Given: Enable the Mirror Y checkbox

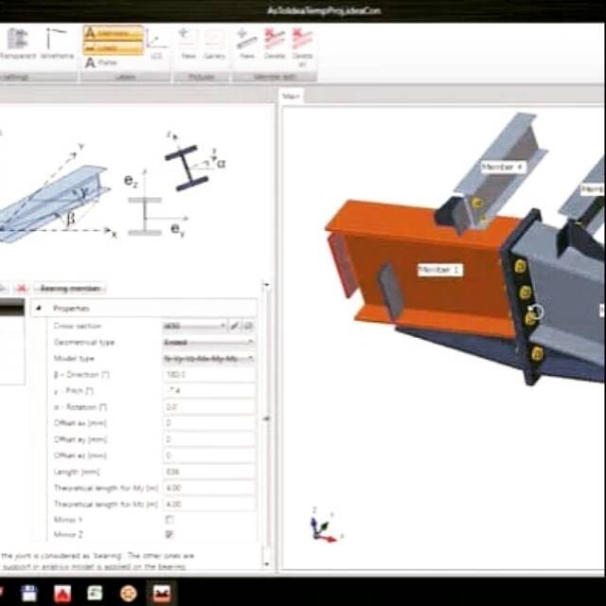Looking at the screenshot, I should point(169,520).
